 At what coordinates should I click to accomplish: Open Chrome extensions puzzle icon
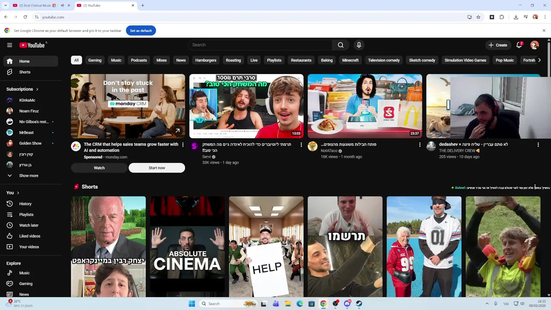[x=502, y=17]
